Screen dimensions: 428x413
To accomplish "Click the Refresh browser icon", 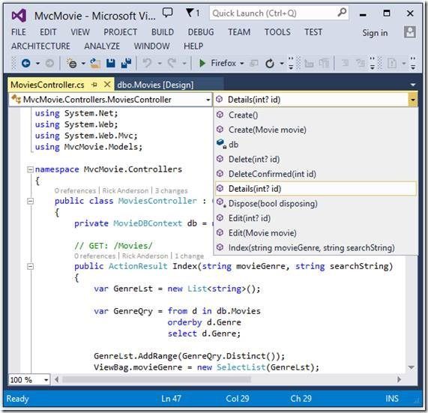I will tap(270, 64).
